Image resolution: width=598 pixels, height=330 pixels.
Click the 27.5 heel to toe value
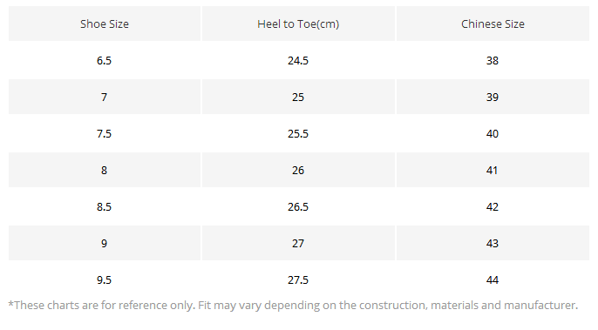tap(298, 279)
